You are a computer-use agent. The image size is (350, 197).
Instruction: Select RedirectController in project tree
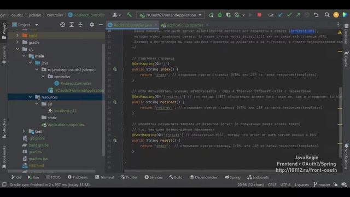[76, 83]
